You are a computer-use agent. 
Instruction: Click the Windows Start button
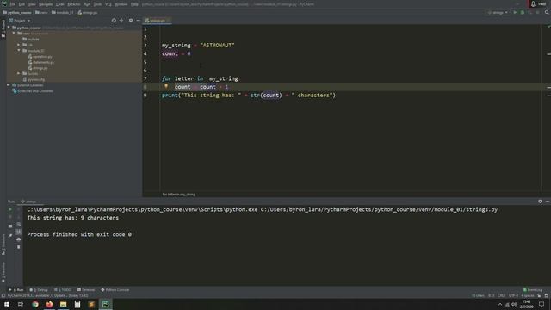[x=7, y=304]
